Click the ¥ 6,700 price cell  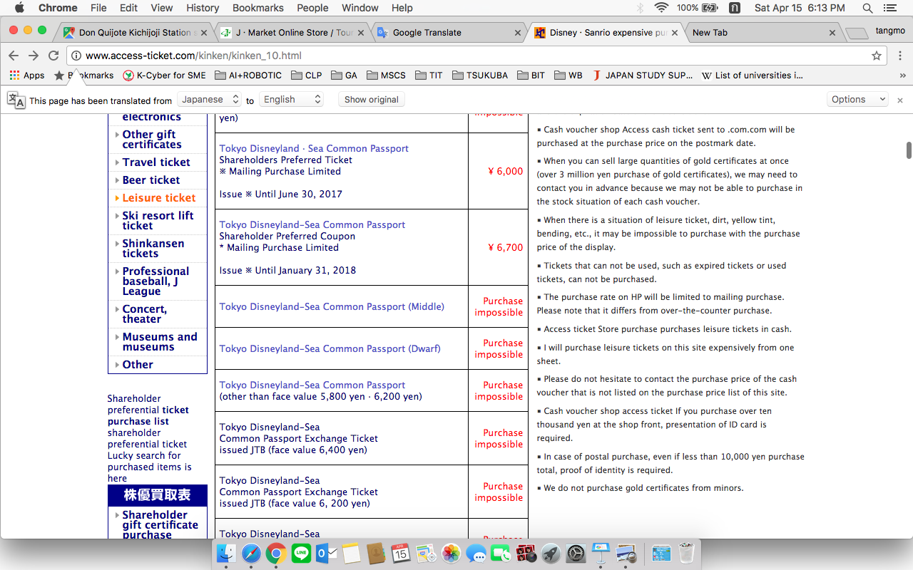498,247
